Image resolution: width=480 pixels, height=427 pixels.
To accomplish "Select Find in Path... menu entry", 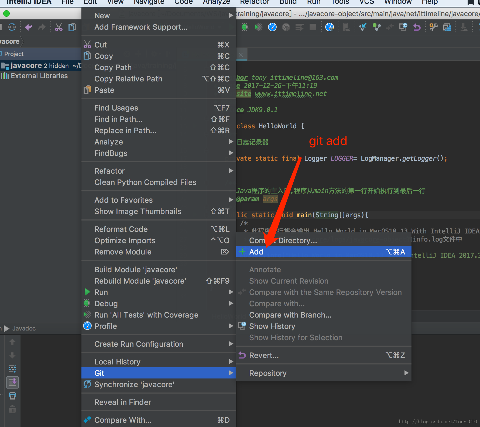I will point(159,119).
